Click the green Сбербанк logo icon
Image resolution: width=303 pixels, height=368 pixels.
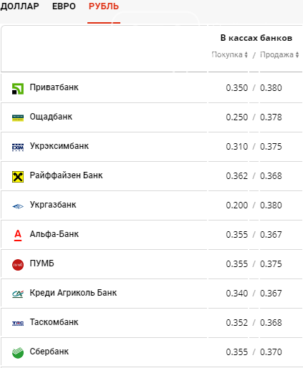18,353
